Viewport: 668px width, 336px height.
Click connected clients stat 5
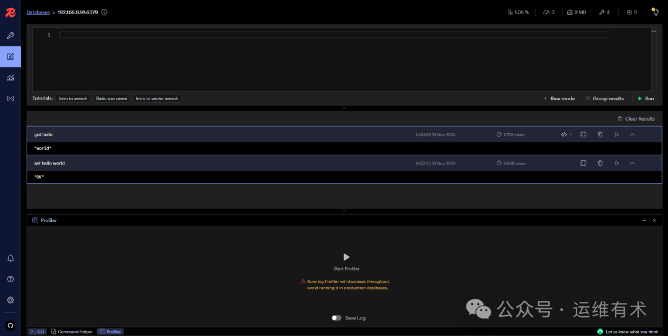pyautogui.click(x=632, y=12)
